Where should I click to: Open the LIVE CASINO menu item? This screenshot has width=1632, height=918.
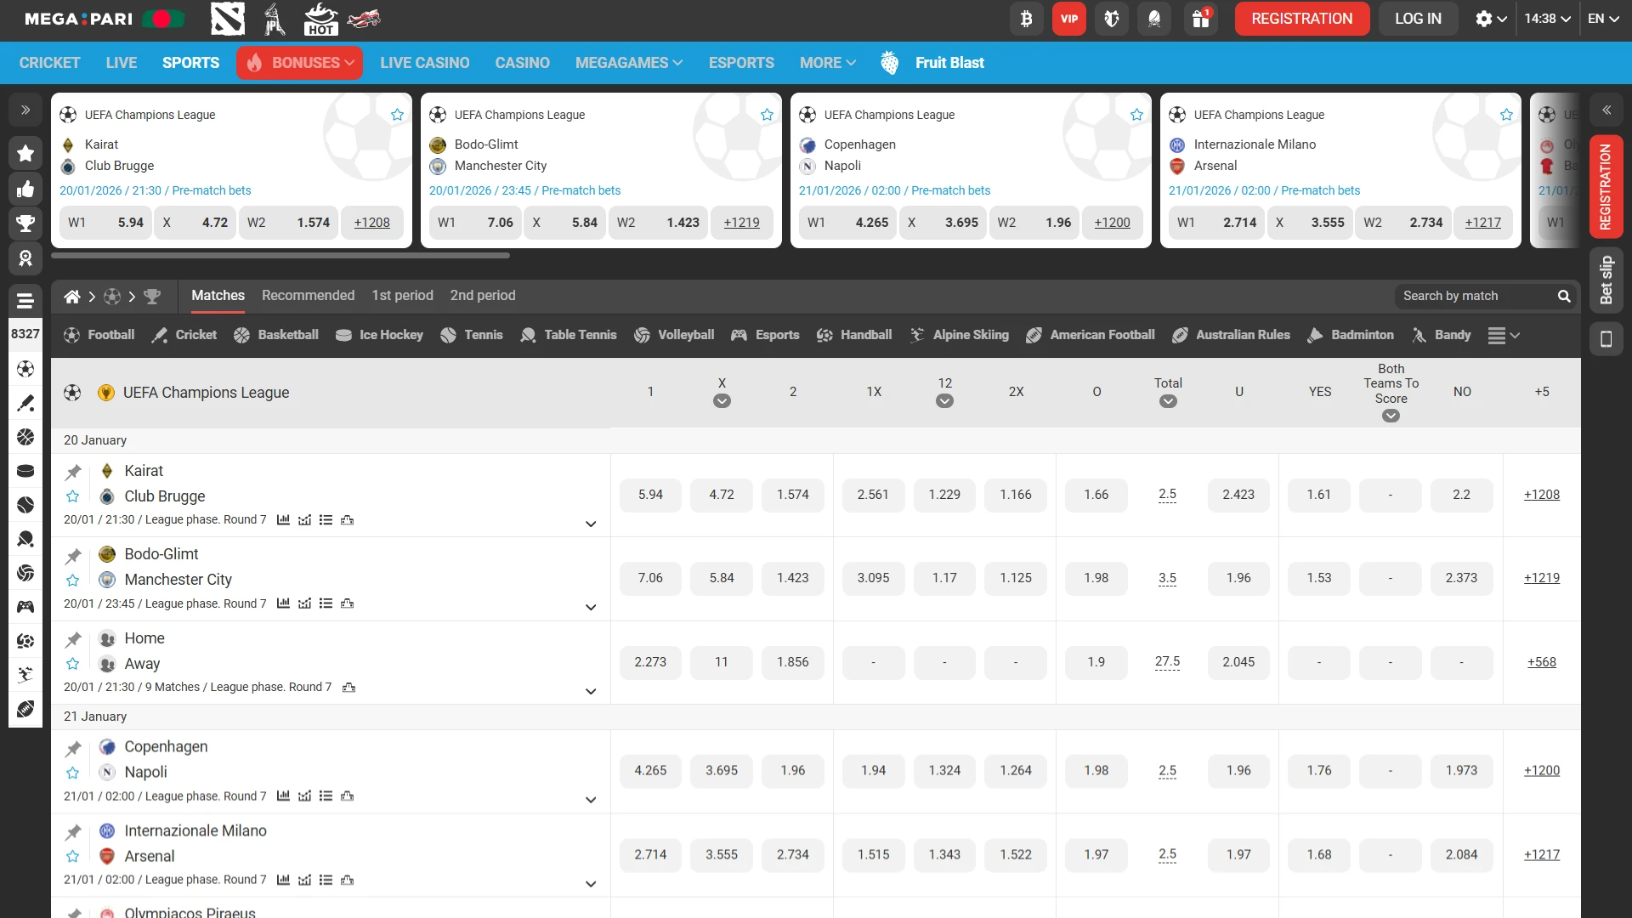point(425,62)
